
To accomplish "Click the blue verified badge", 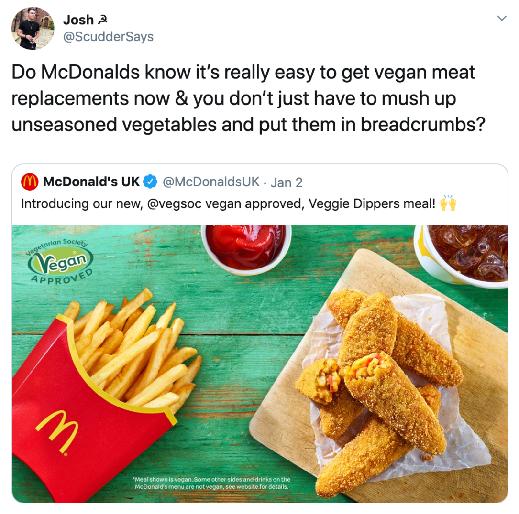I will click(x=150, y=182).
